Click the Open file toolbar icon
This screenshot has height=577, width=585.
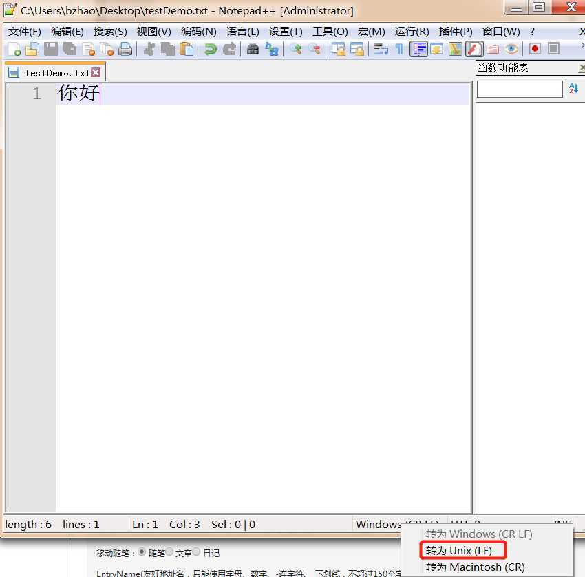32,49
